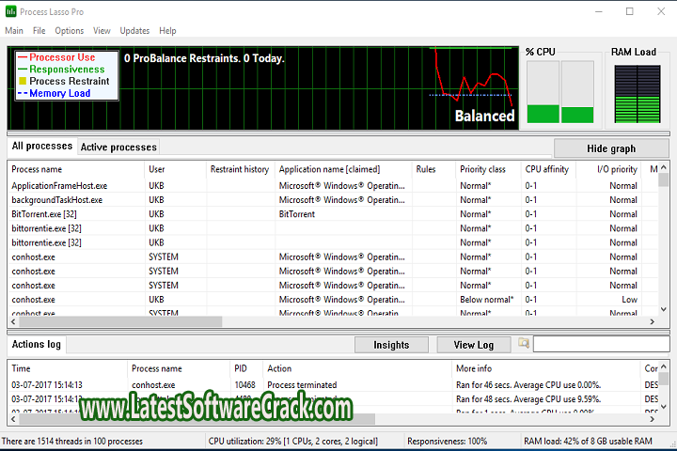Viewport: 677px width, 451px height.
Task: Sort by the Priority class column header
Action: [482, 169]
